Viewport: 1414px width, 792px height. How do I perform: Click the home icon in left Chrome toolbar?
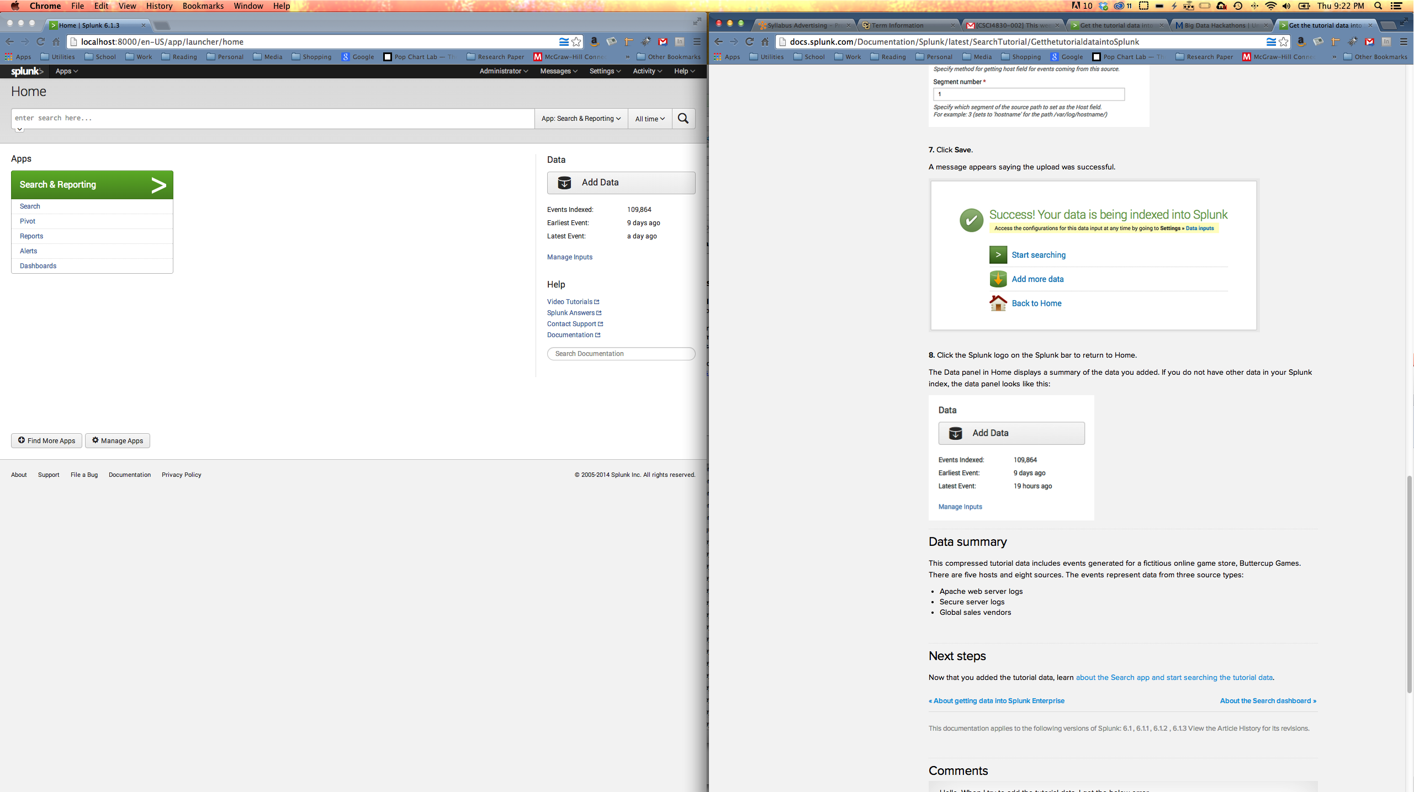tap(56, 41)
